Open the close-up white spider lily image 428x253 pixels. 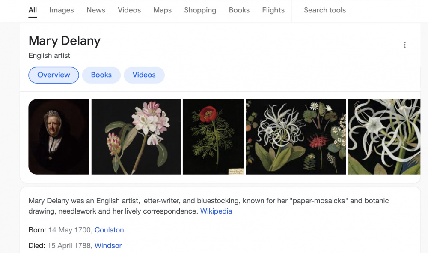click(x=384, y=137)
